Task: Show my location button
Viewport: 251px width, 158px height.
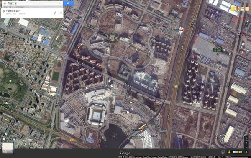Action: pos(246,138)
